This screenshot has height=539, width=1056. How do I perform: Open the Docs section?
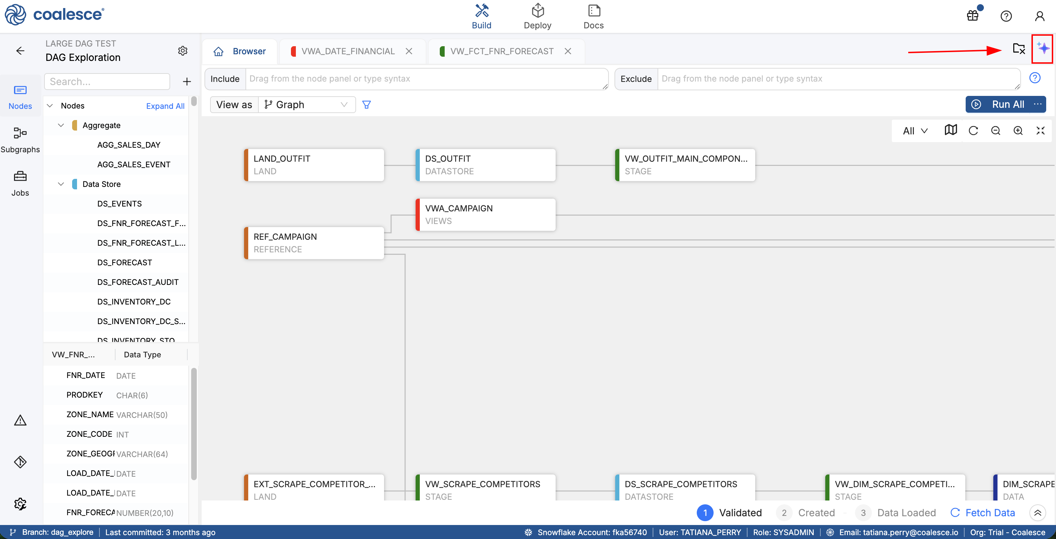coord(593,16)
